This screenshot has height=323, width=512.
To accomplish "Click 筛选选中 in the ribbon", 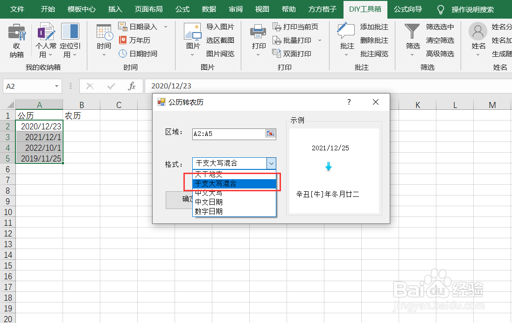I will coord(440,27).
